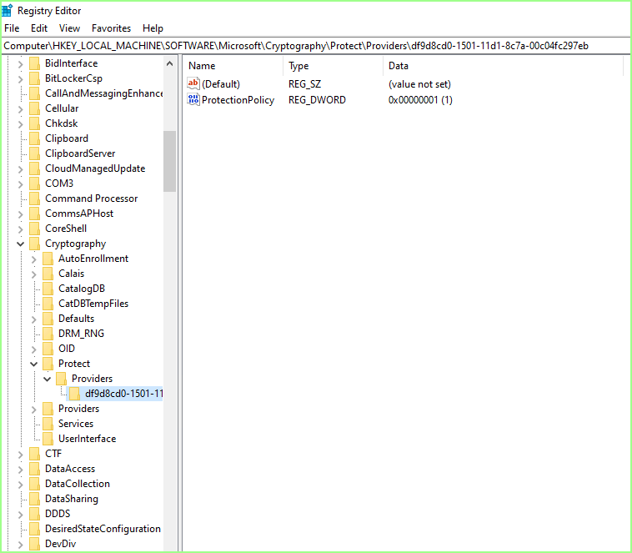The image size is (632, 553).
Task: Click the Command Processor folder icon
Action: click(35, 199)
